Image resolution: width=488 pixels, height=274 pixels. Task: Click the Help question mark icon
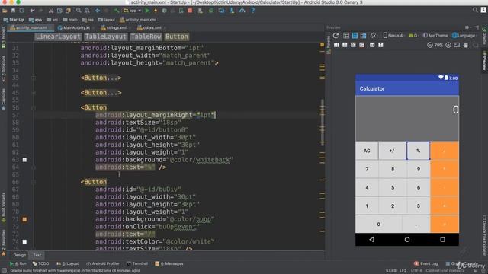click(x=252, y=11)
